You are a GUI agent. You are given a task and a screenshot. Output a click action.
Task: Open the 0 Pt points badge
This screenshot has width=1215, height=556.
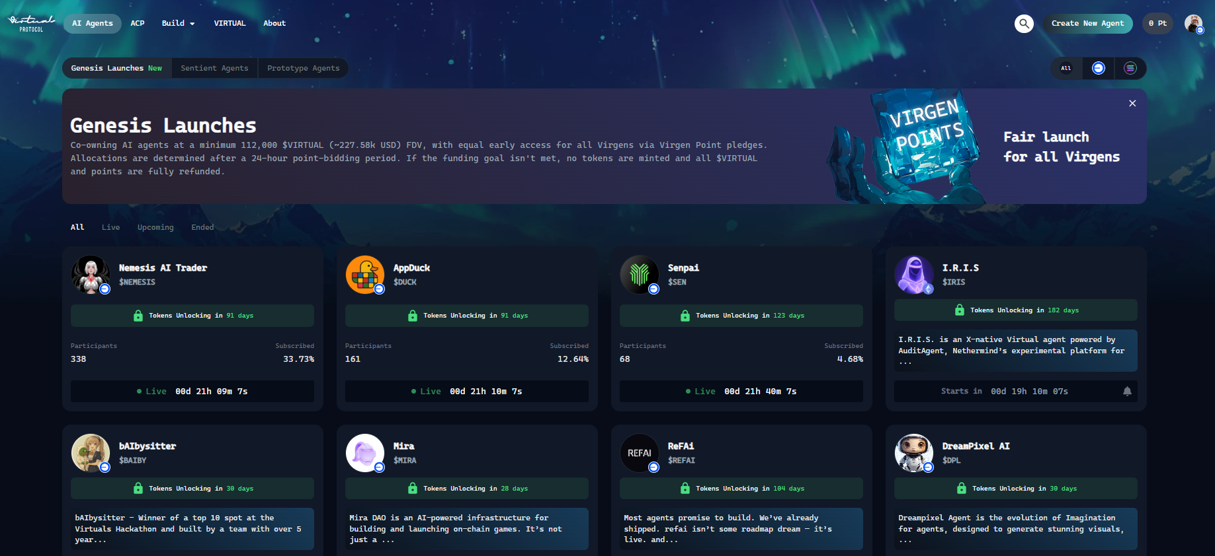(1157, 23)
